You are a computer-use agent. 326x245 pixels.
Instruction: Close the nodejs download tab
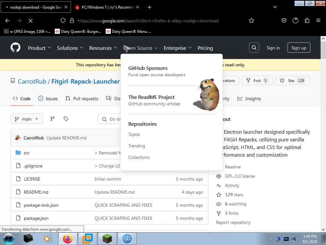[66, 7]
